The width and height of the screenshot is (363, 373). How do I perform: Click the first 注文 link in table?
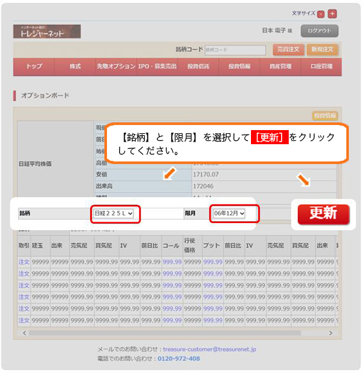pos(24,262)
